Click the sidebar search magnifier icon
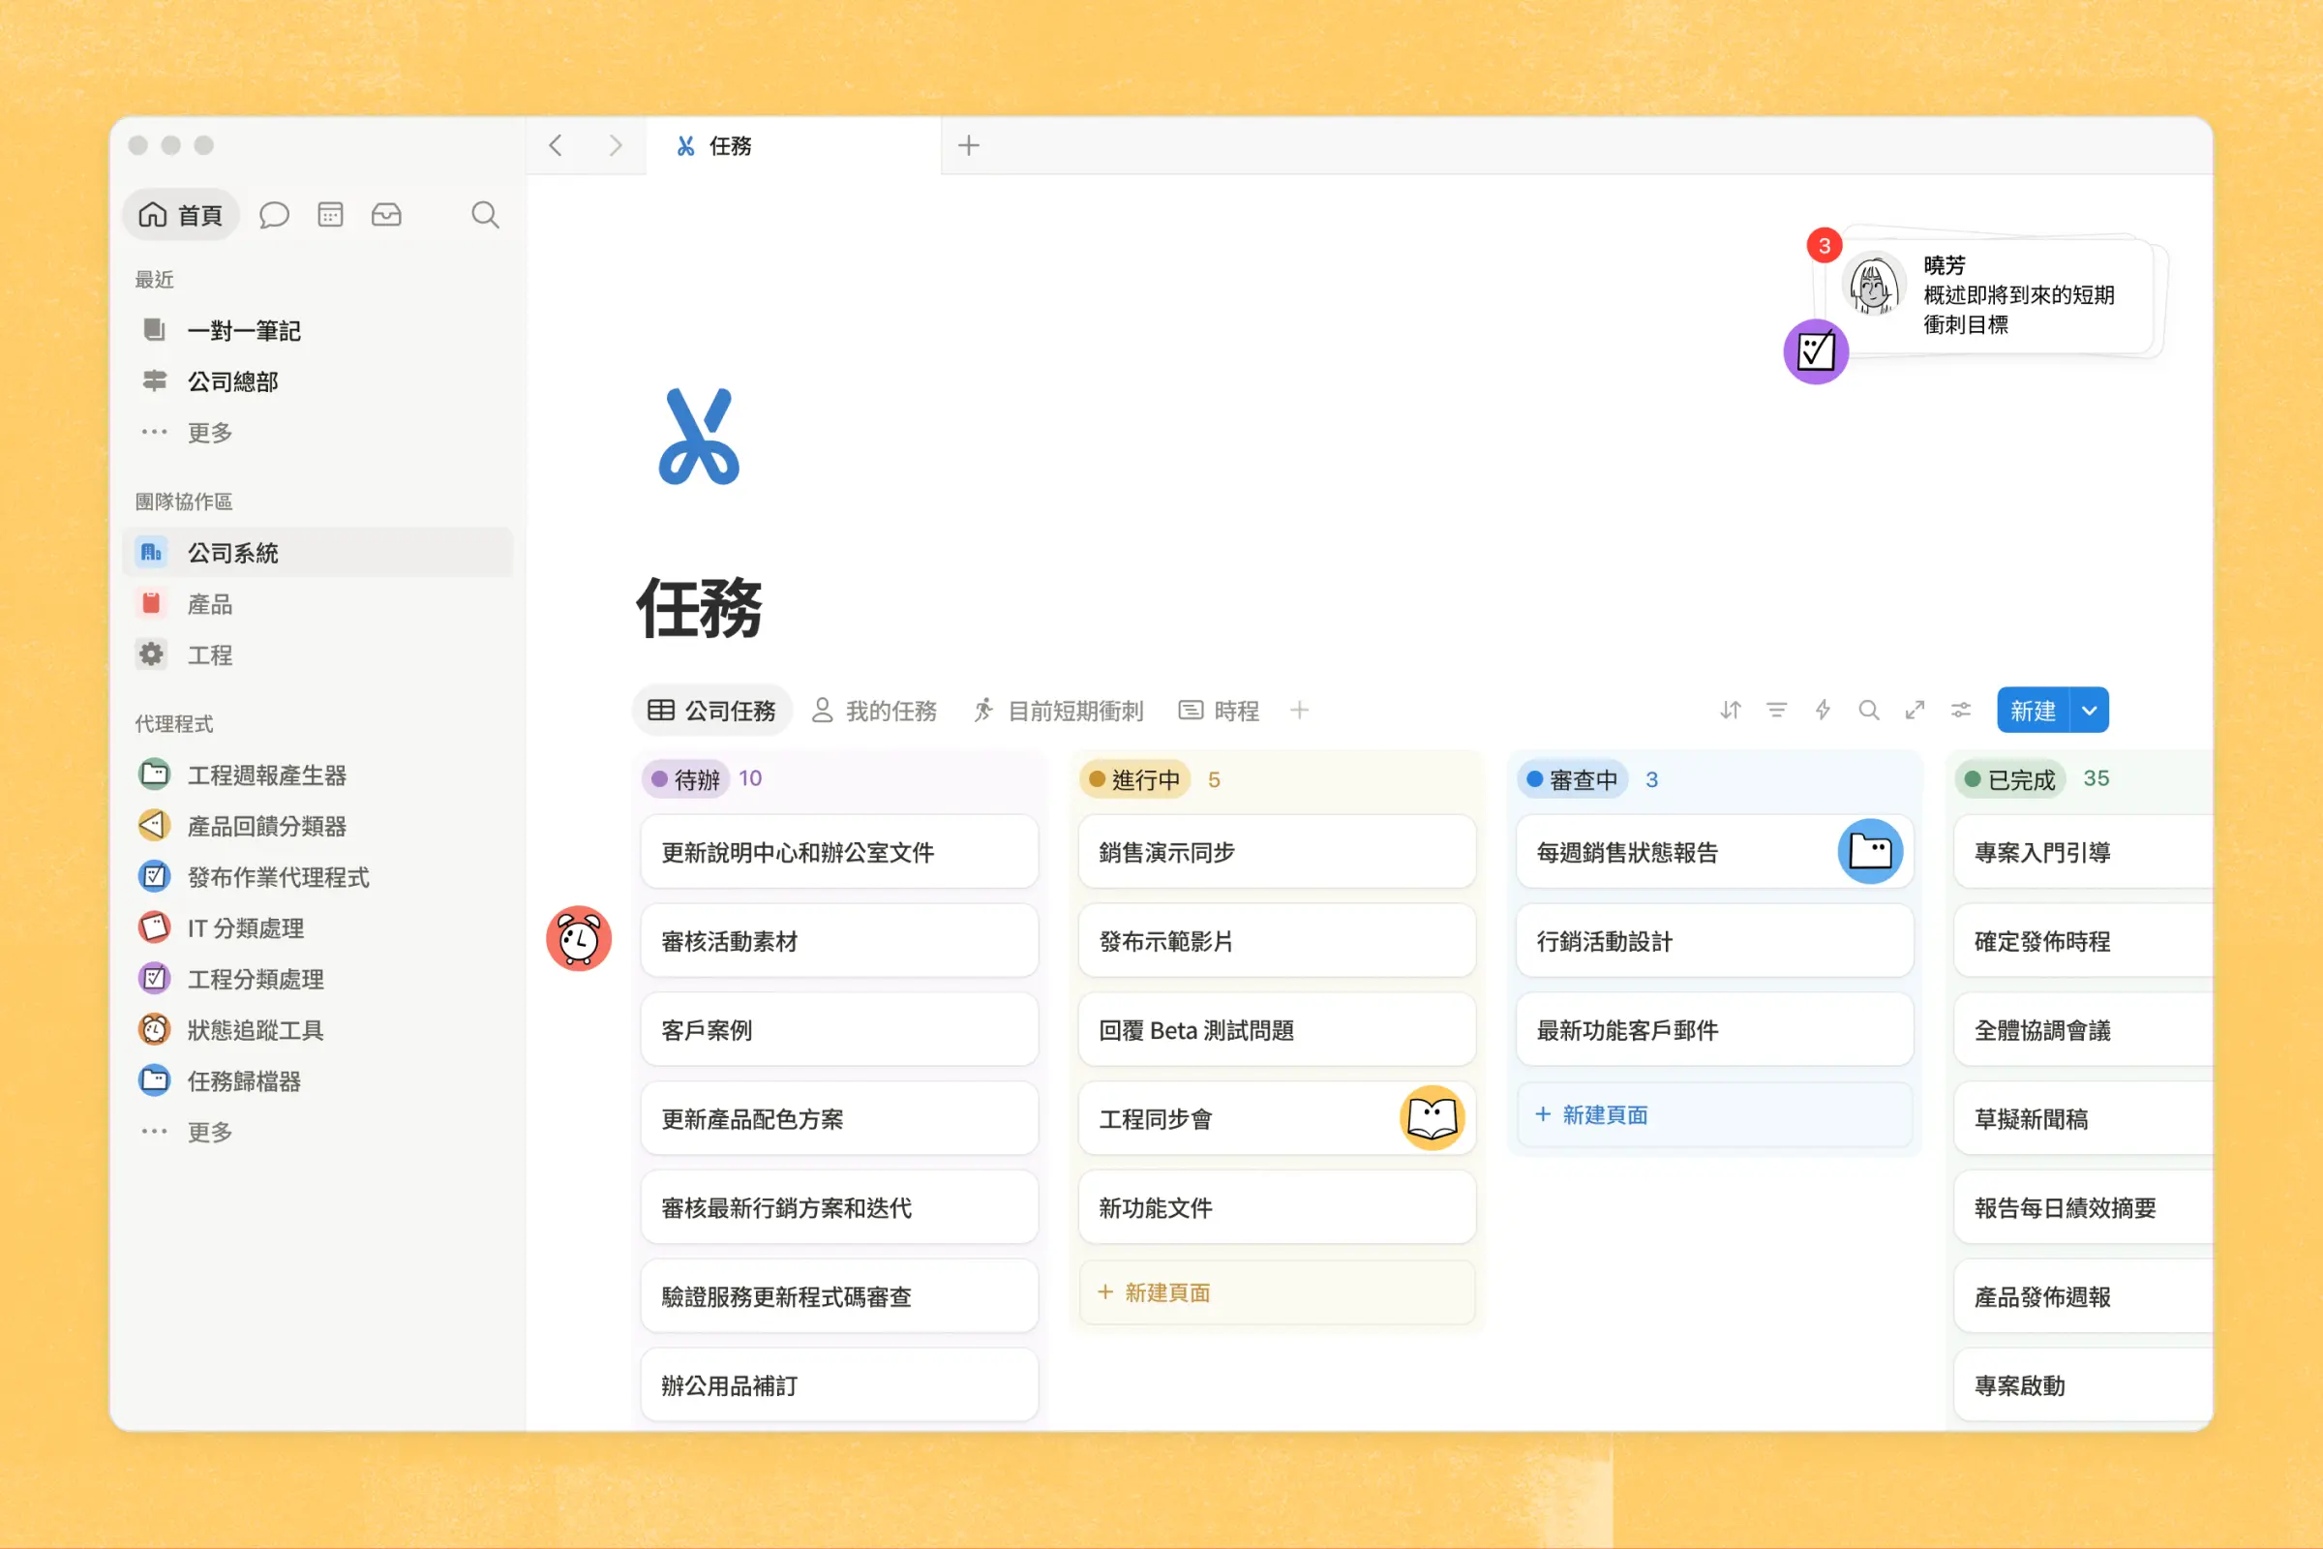Viewport: 2323px width, 1549px height. click(484, 214)
